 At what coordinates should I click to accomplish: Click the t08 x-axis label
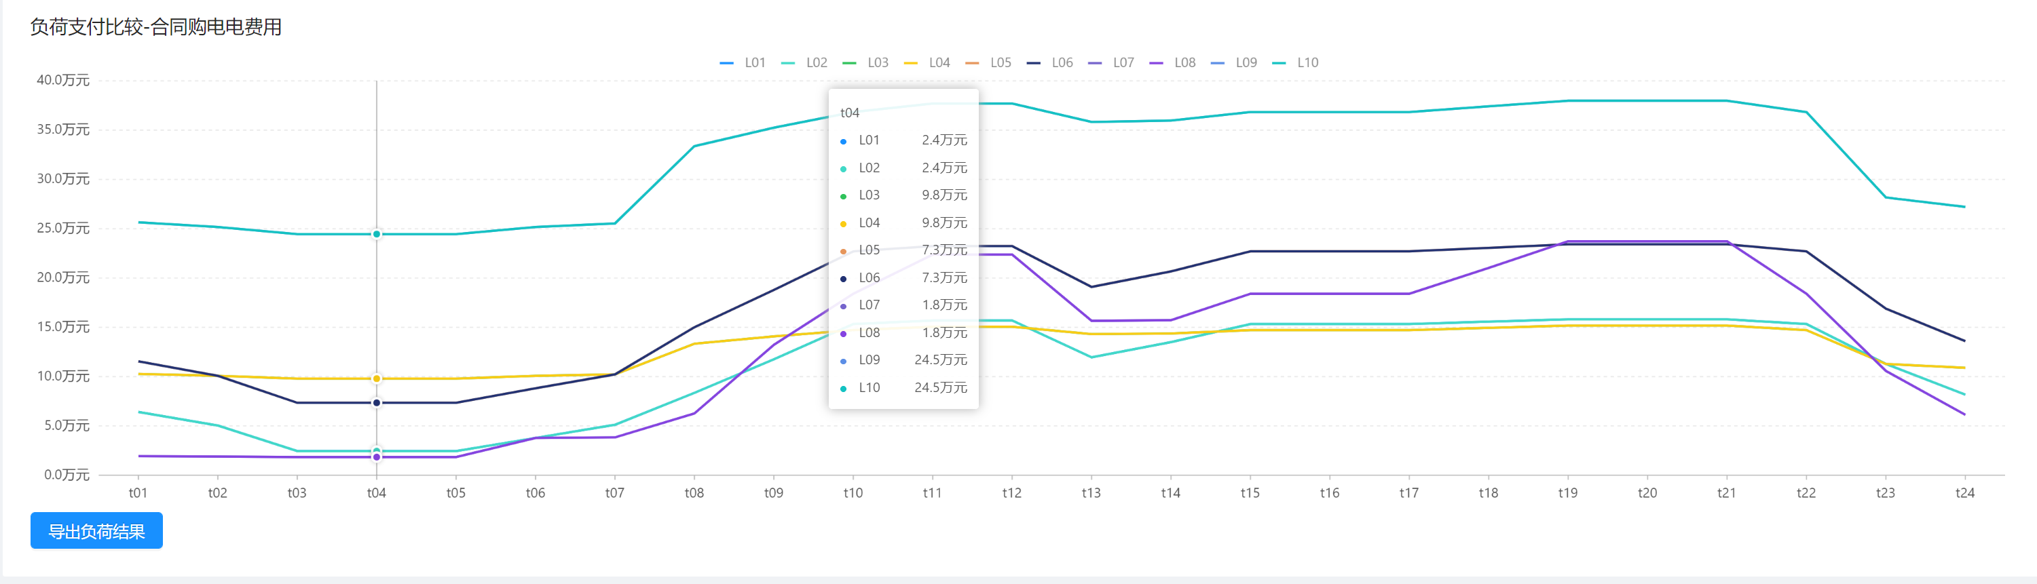tap(694, 493)
